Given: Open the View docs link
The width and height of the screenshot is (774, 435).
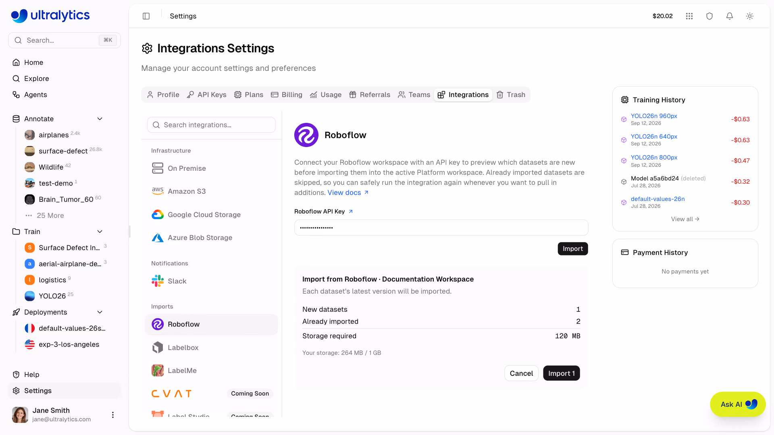Looking at the screenshot, I should pos(348,193).
